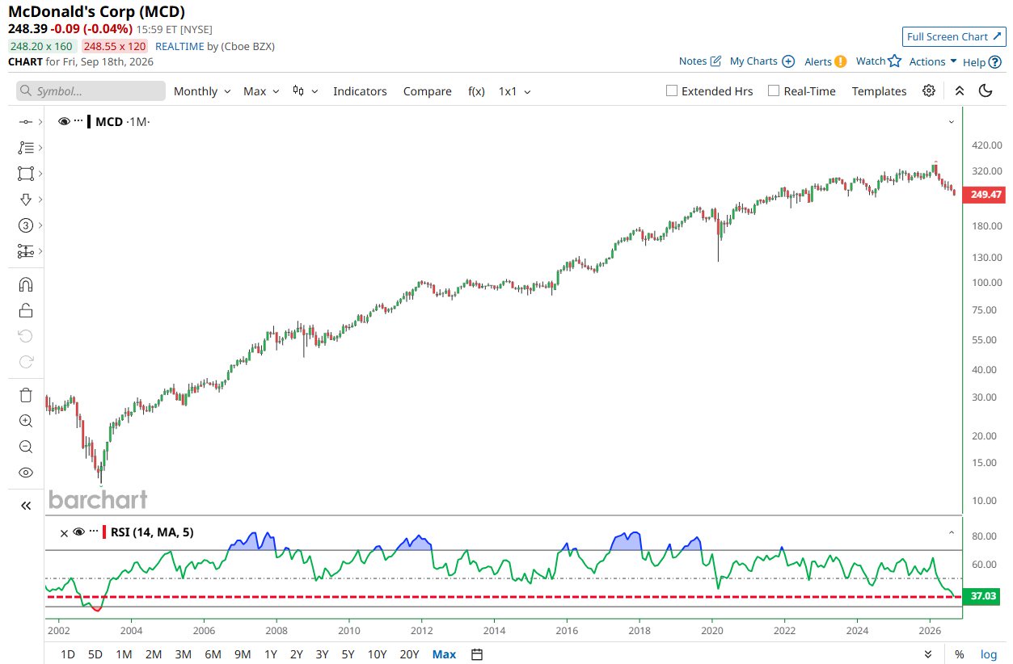
Task: Select the 20Y time range
Action: tap(410, 654)
